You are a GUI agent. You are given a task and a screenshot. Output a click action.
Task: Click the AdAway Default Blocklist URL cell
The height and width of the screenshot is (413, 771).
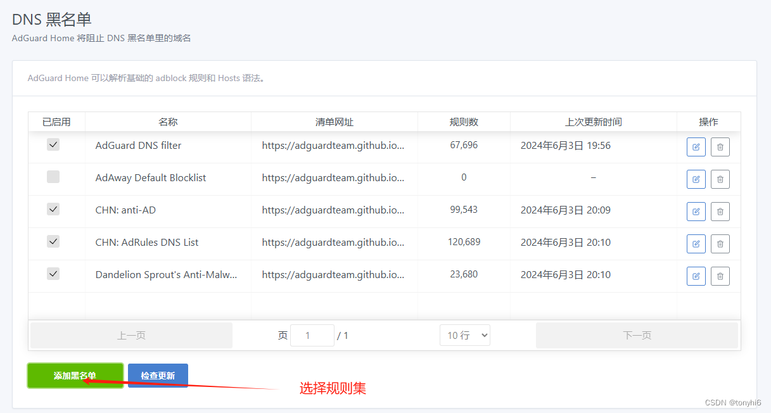[x=333, y=177]
